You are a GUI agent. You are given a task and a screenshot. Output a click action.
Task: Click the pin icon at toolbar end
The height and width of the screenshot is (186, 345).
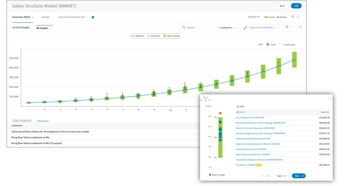coord(300,27)
